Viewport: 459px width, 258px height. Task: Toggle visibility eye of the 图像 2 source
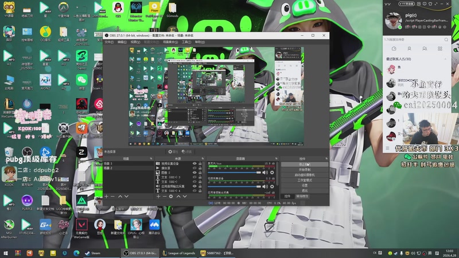pos(195,173)
